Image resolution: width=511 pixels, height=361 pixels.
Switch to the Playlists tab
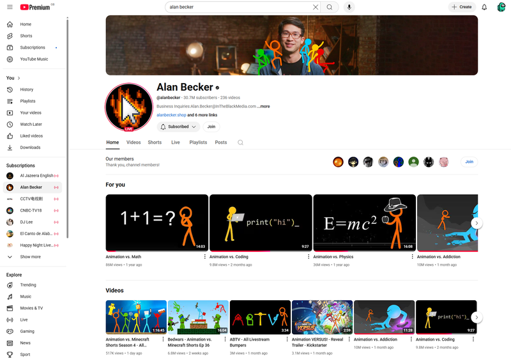pos(198,142)
